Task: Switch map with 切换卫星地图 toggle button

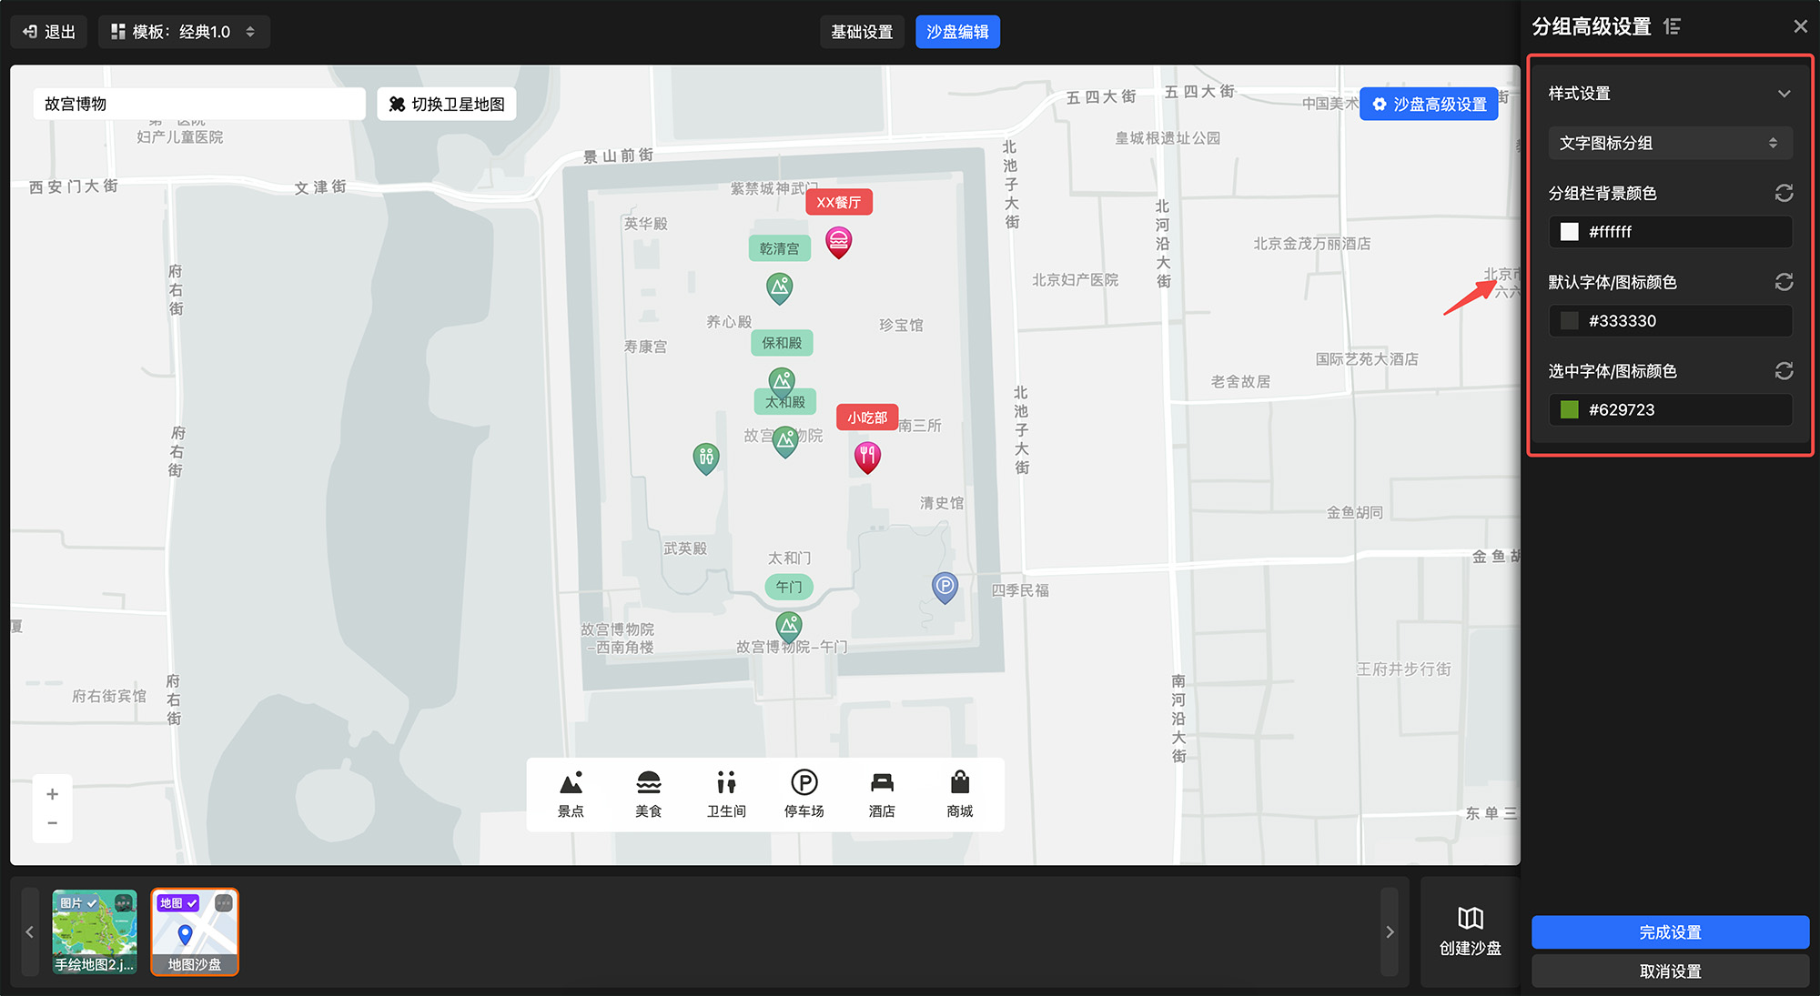Action: tap(447, 105)
